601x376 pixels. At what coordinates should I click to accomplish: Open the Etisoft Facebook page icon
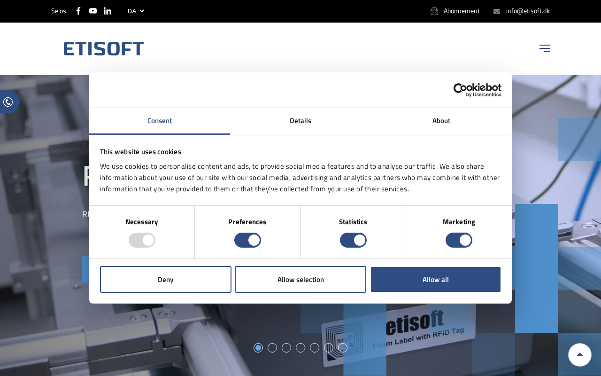(x=78, y=11)
